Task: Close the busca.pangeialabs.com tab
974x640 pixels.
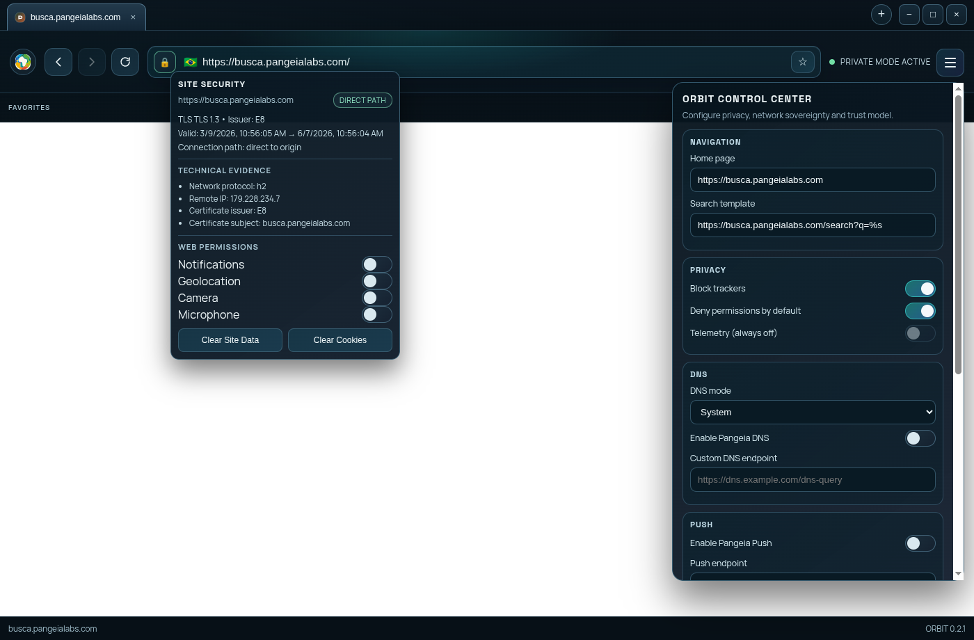Action: [x=133, y=17]
